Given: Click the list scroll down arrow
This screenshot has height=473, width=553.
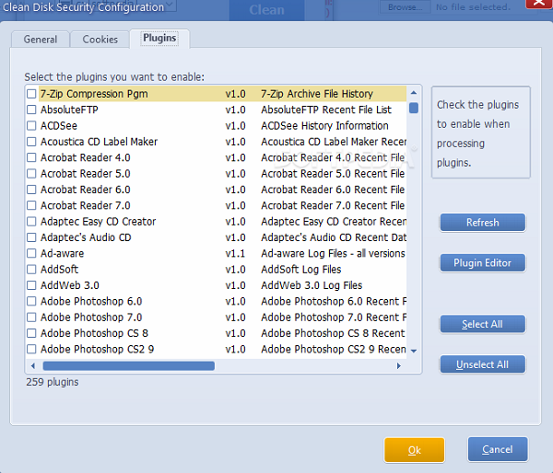Looking at the screenshot, I should [414, 351].
